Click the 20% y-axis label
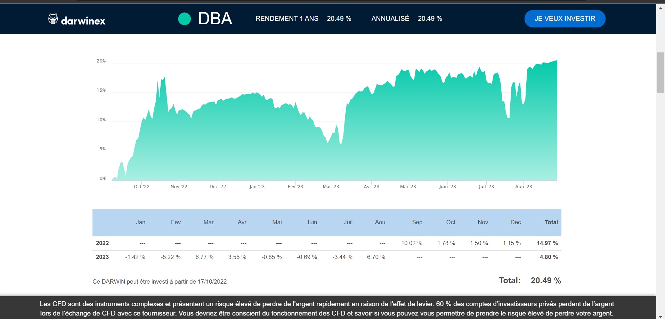The image size is (665, 319). click(101, 61)
